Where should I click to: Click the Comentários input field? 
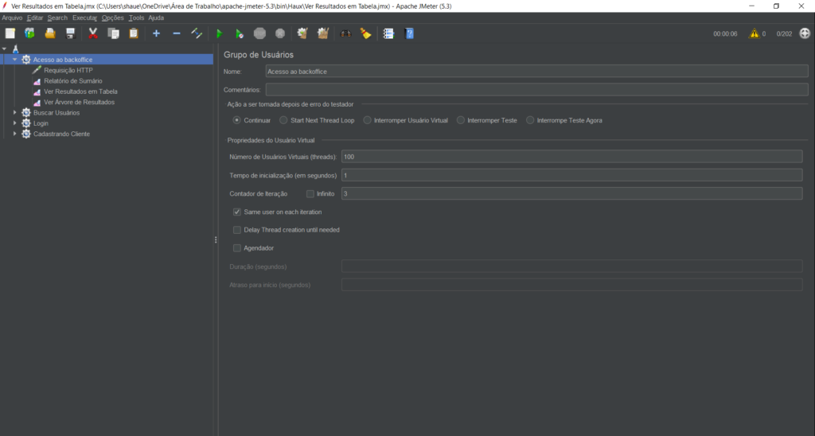tap(537, 89)
